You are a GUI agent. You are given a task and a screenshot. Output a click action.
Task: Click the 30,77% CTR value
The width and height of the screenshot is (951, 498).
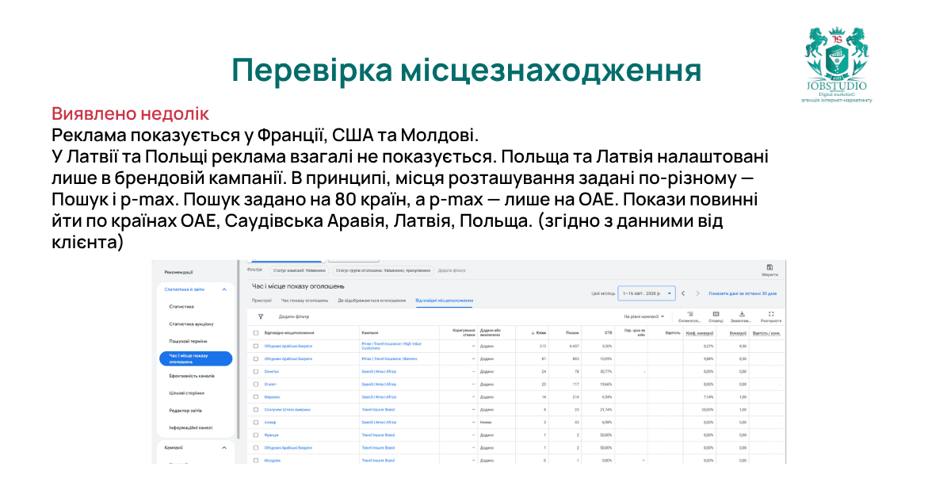pos(606,371)
